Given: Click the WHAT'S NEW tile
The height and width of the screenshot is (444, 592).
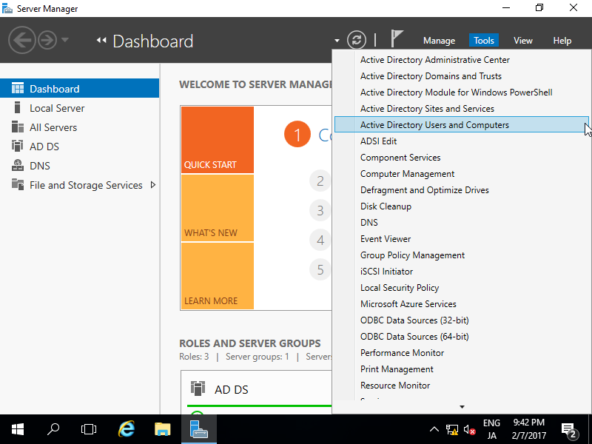Looking at the screenshot, I should click(x=218, y=208).
